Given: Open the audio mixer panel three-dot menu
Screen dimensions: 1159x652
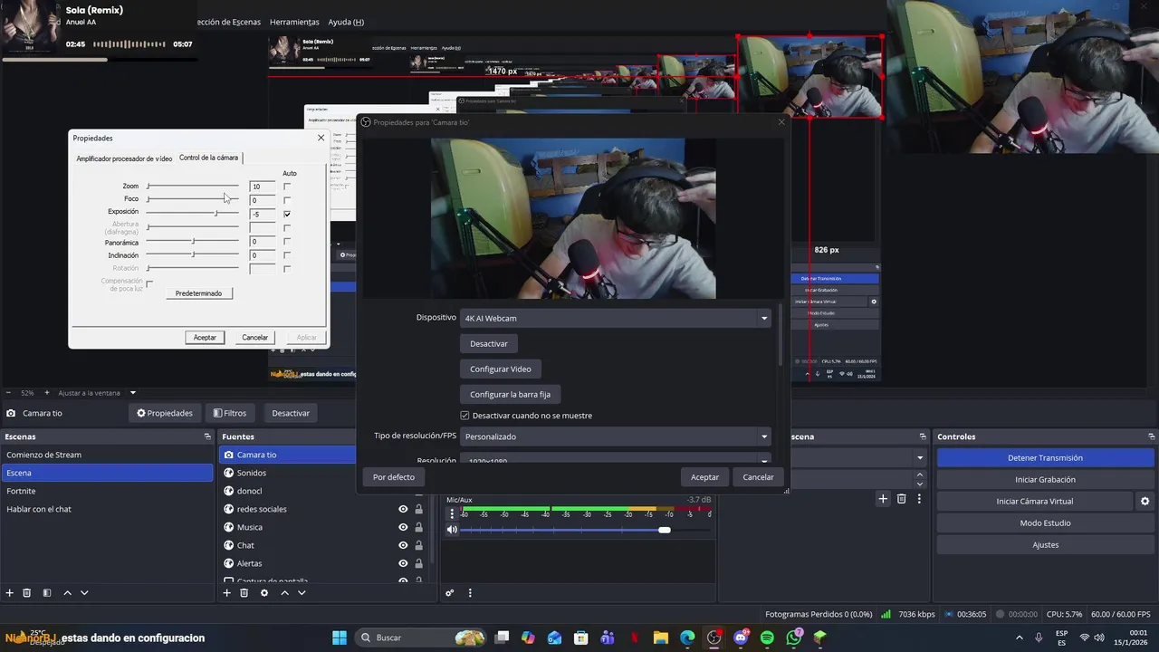Looking at the screenshot, I should click(x=469, y=593).
